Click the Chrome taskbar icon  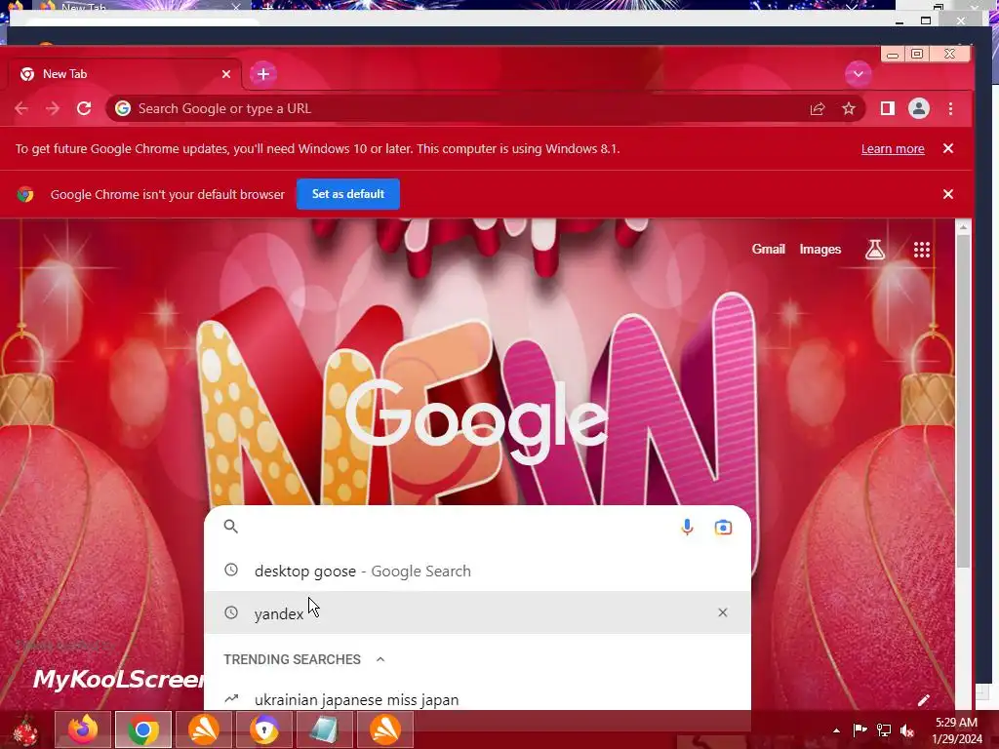(x=143, y=729)
